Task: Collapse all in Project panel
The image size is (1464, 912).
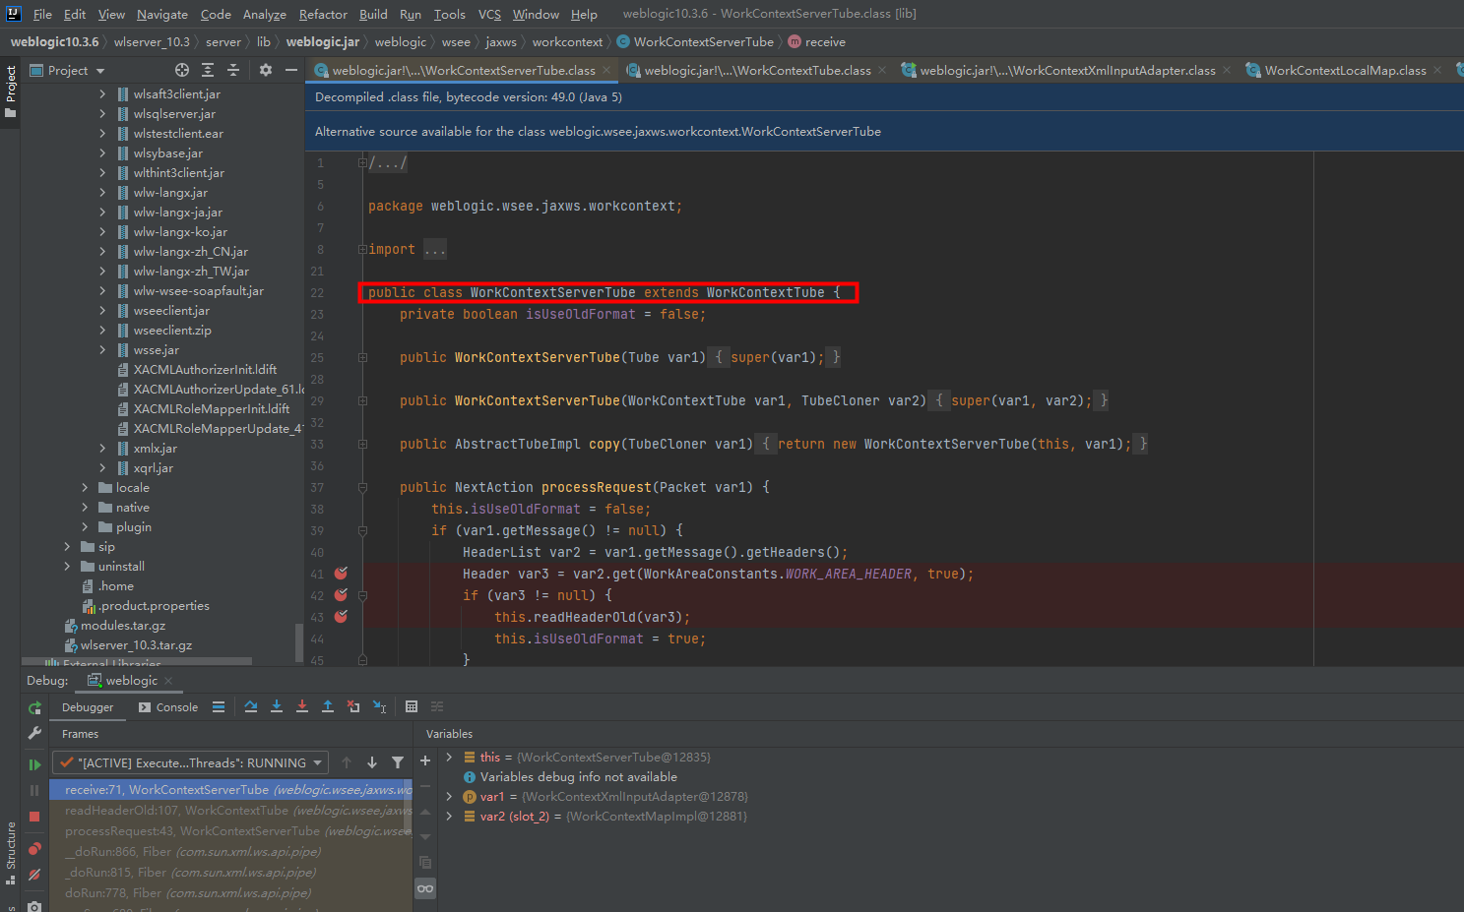Action: pyautogui.click(x=233, y=70)
